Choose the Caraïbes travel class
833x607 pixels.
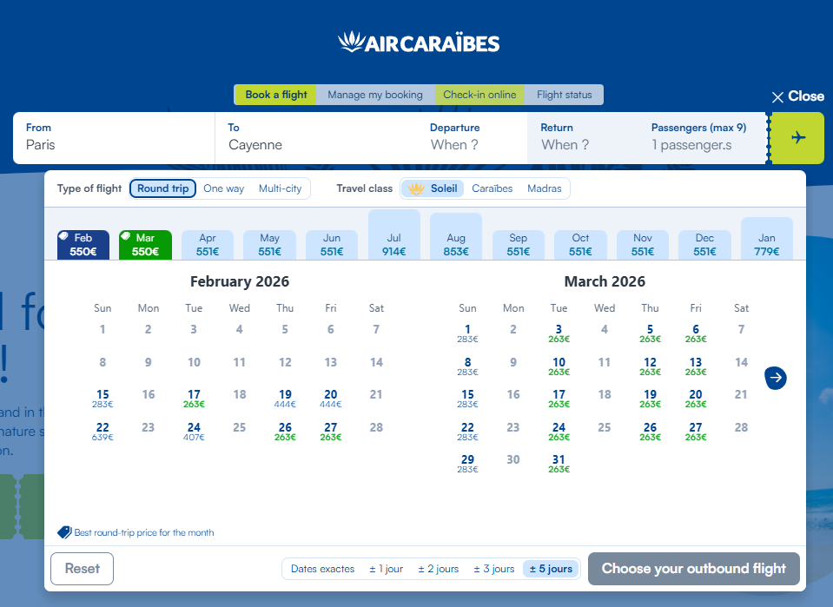tap(492, 188)
